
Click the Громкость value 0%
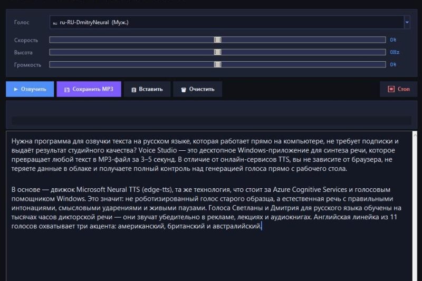tap(393, 64)
